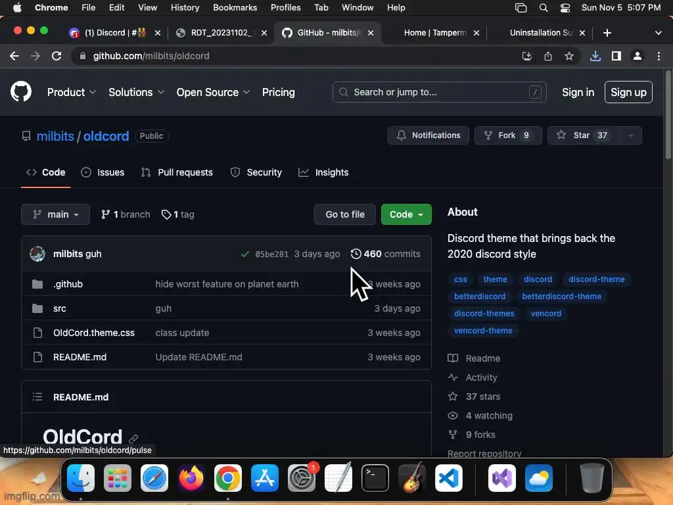Star the oldcord repository
This screenshot has height=505, width=673.
[584, 135]
